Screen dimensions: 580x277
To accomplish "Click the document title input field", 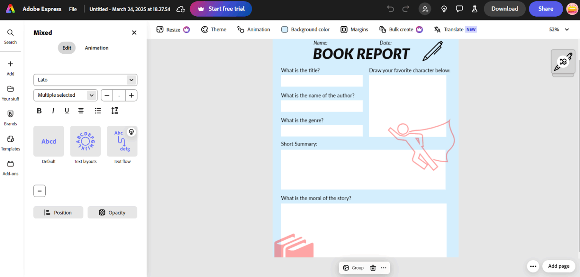I will [x=130, y=9].
